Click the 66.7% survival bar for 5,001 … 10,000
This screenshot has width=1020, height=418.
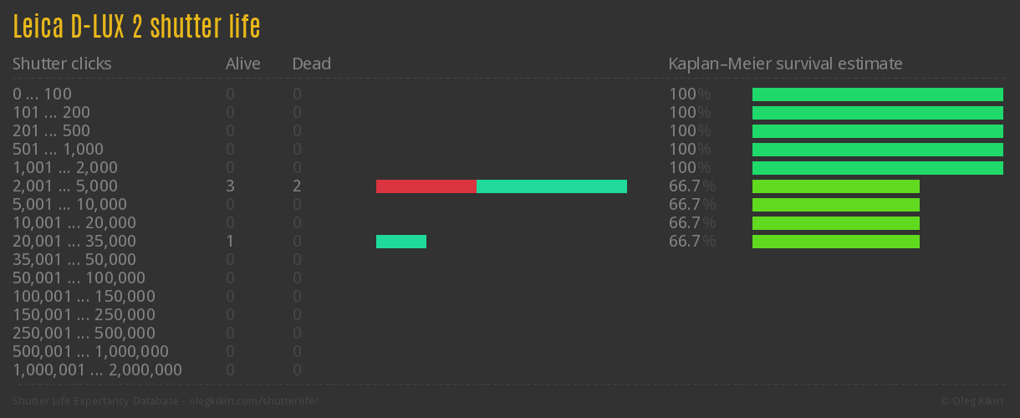pos(835,205)
